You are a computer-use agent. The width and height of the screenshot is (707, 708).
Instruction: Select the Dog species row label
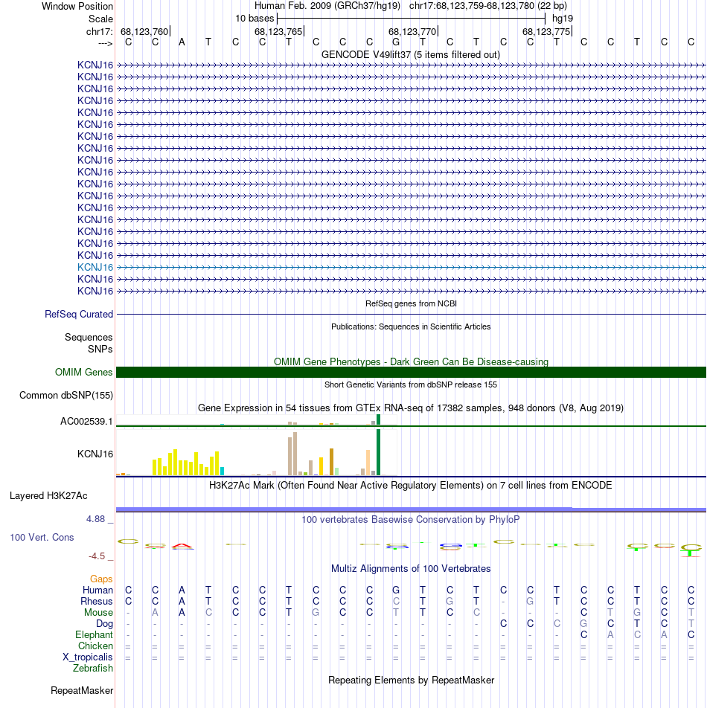(104, 623)
